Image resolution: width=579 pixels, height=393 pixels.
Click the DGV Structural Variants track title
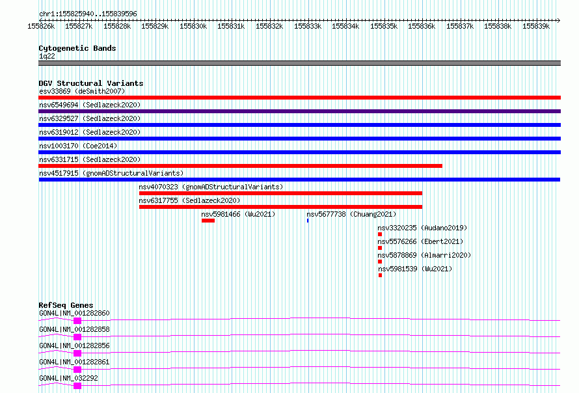point(91,83)
